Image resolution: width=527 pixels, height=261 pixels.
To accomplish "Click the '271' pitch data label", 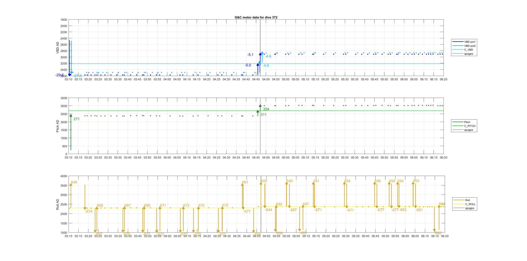I will click(x=76, y=119).
